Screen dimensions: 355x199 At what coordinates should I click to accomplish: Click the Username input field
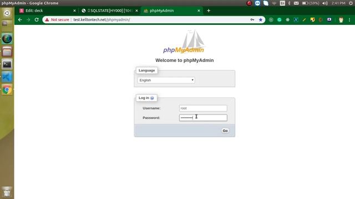tap(203, 108)
